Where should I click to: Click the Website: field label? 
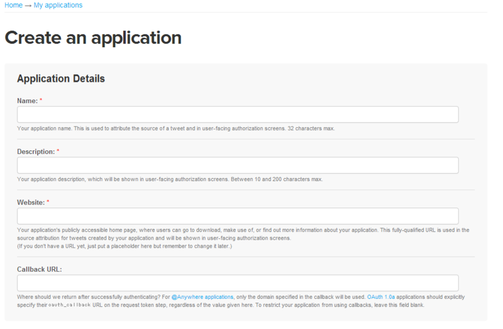point(31,203)
